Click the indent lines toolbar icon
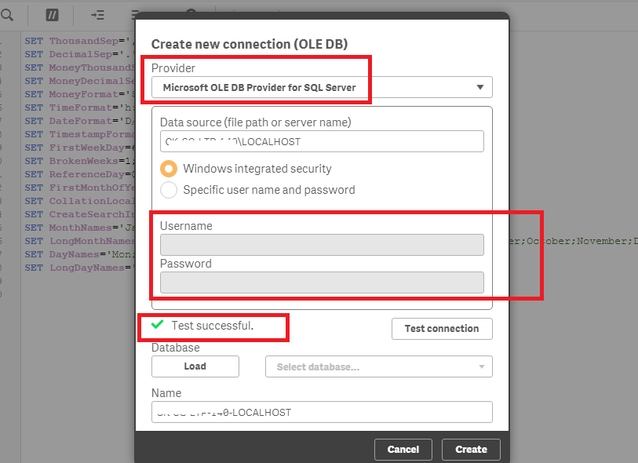The image size is (638, 463). 97,14
